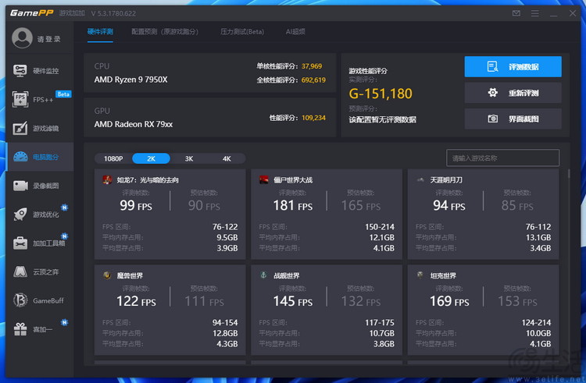This screenshot has width=586, height=383.
Task: Open GameBuff sidebar item
Action: click(39, 300)
